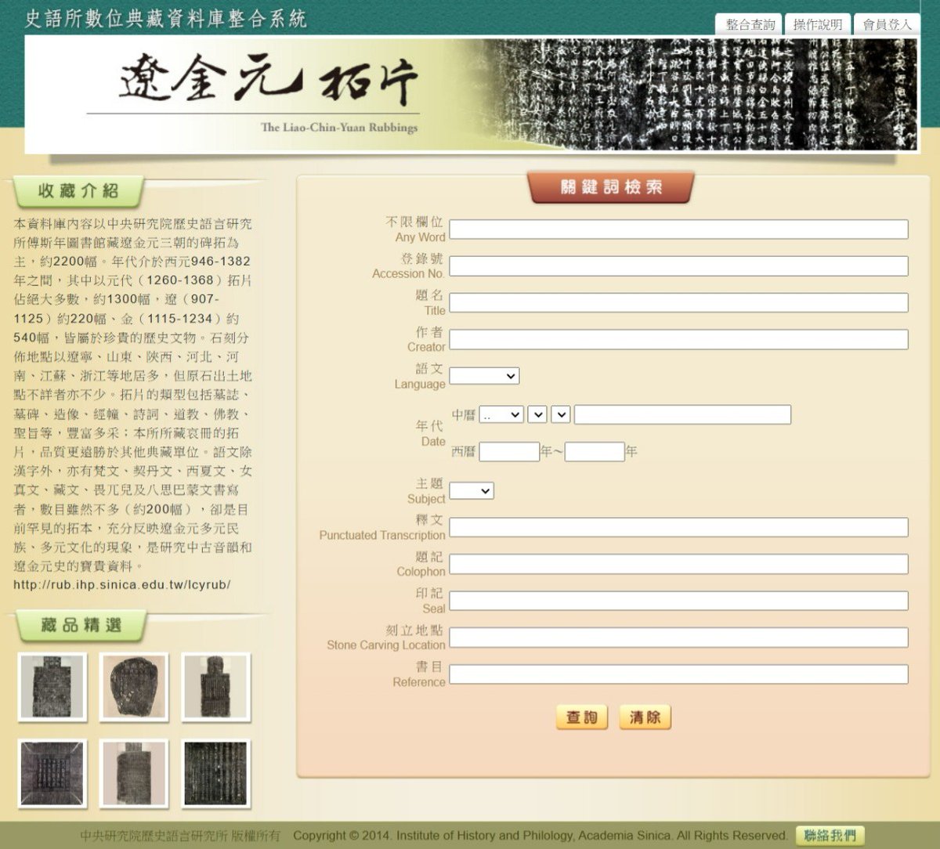Open third thumbnail in top row

point(216,687)
